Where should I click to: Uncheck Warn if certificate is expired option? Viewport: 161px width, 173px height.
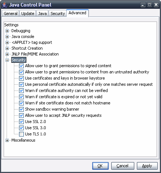pyautogui.click(x=21, y=97)
